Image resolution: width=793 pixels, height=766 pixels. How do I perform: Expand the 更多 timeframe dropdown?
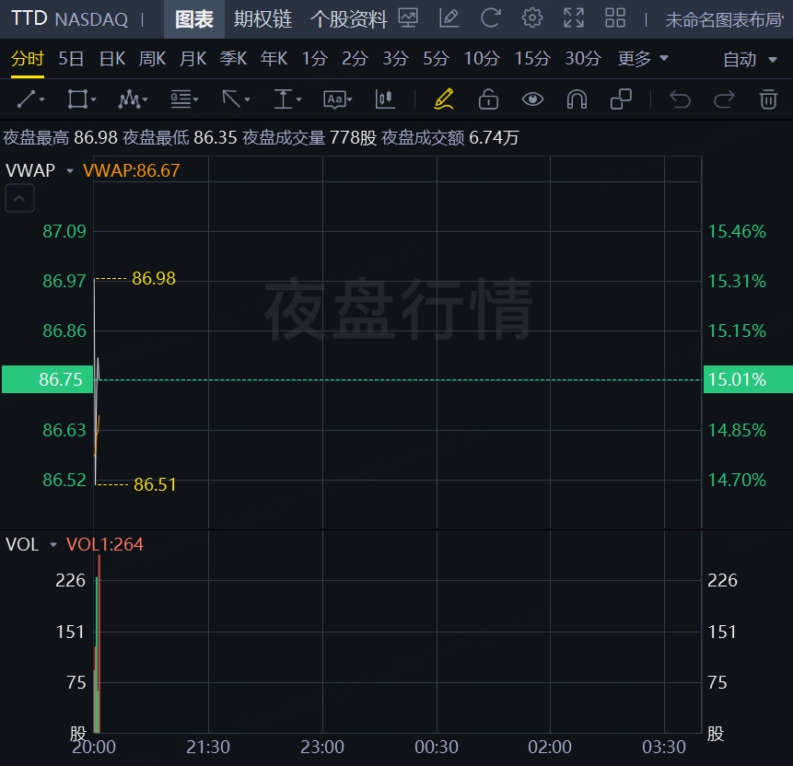pos(643,59)
